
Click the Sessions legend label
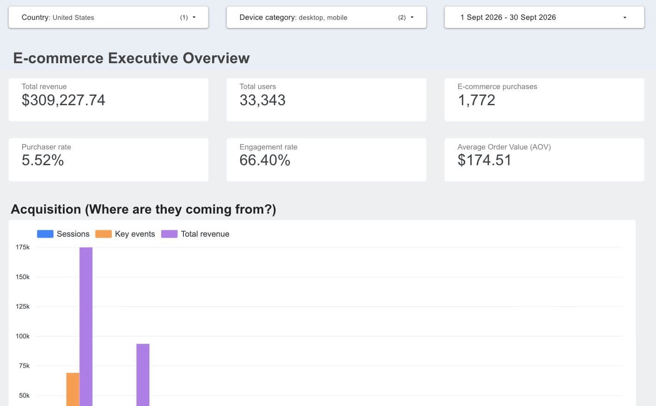pos(73,234)
